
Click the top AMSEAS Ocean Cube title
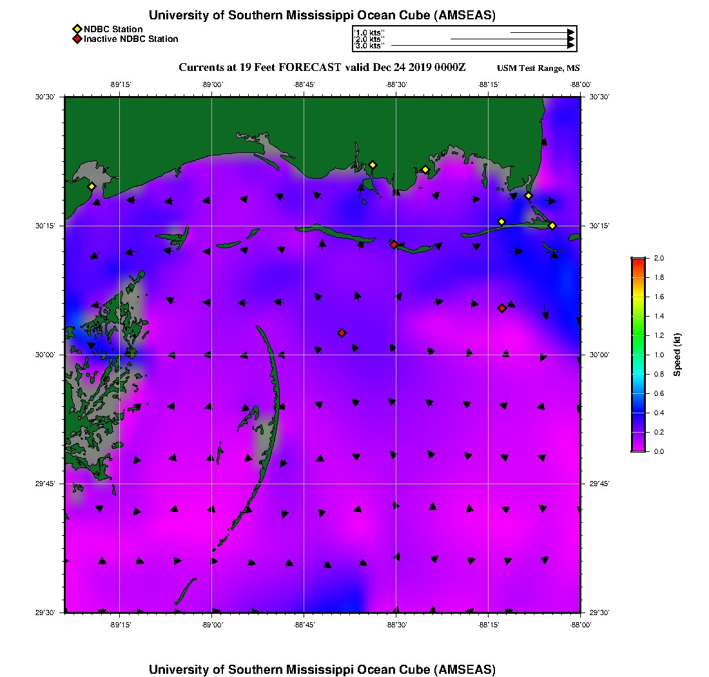[322, 15]
